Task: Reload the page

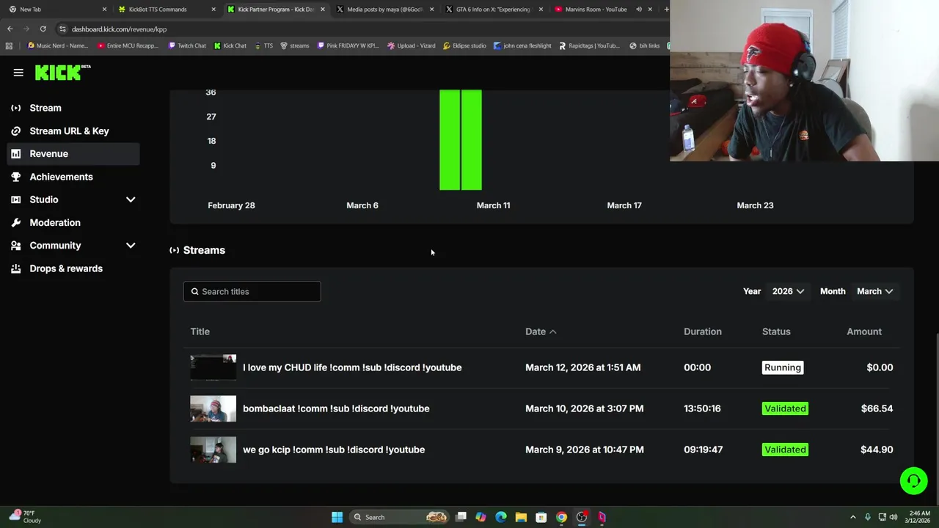Action: click(43, 29)
